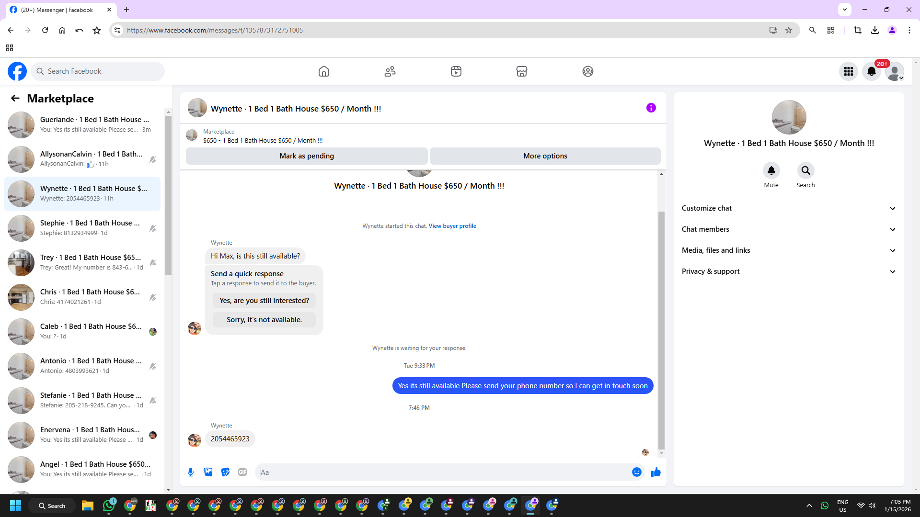
Task: Send a thumbs-up like
Action: [655, 472]
